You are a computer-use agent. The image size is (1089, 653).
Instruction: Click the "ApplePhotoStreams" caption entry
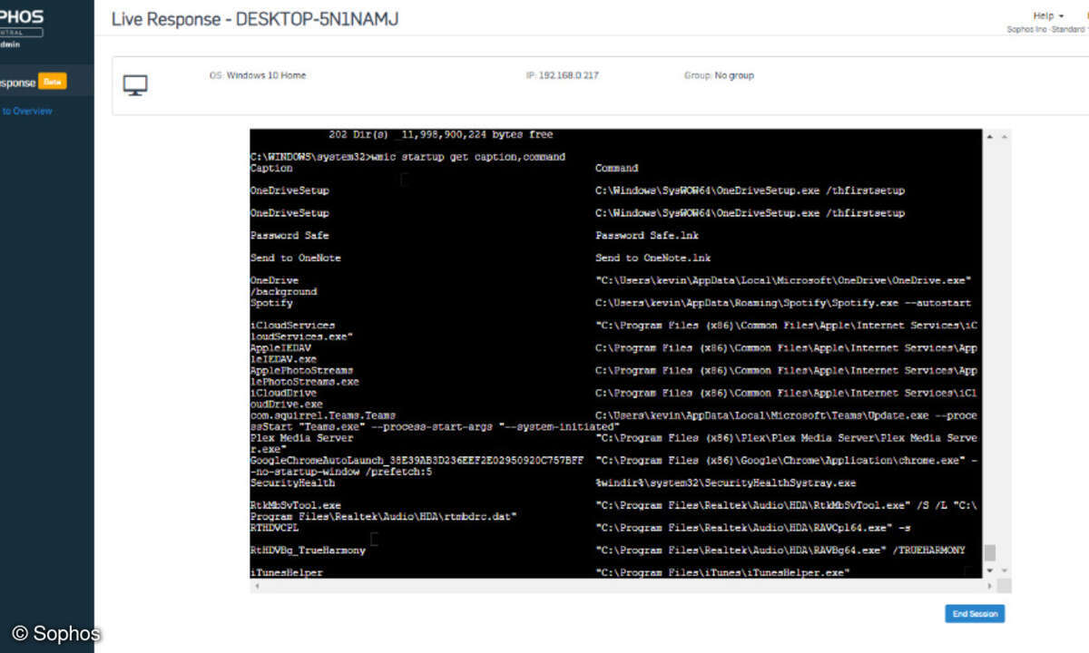point(302,371)
